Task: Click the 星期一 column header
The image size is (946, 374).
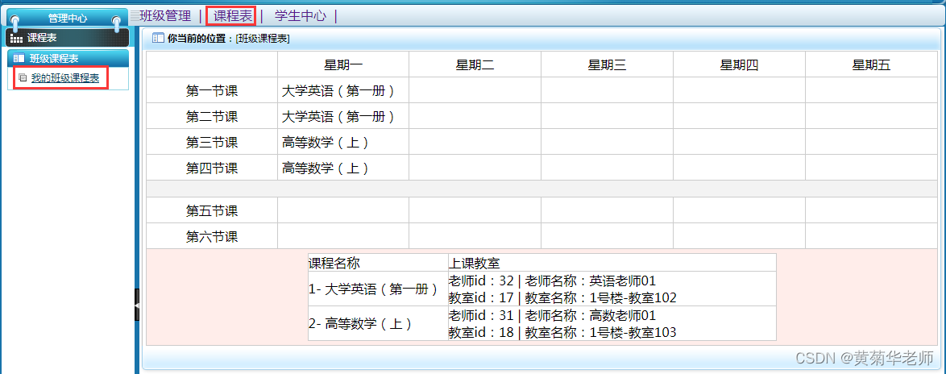Action: tap(343, 65)
